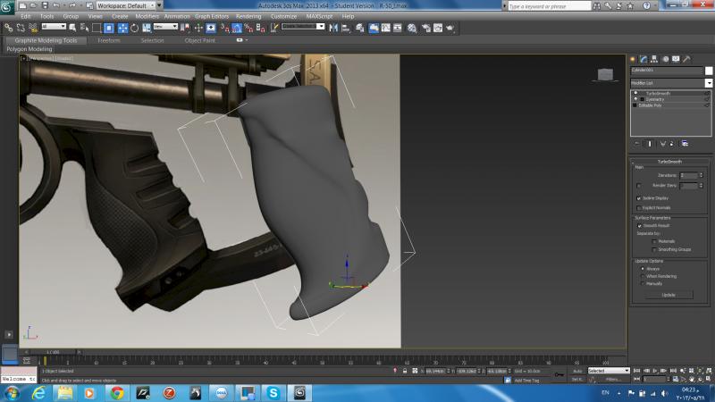Open Render Setup from the toolbar
Screen dimensions: 715x402
tap(426, 28)
